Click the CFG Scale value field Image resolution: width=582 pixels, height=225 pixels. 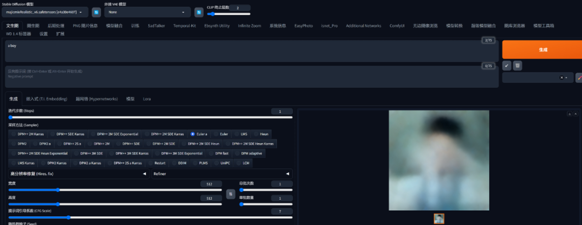point(281,212)
